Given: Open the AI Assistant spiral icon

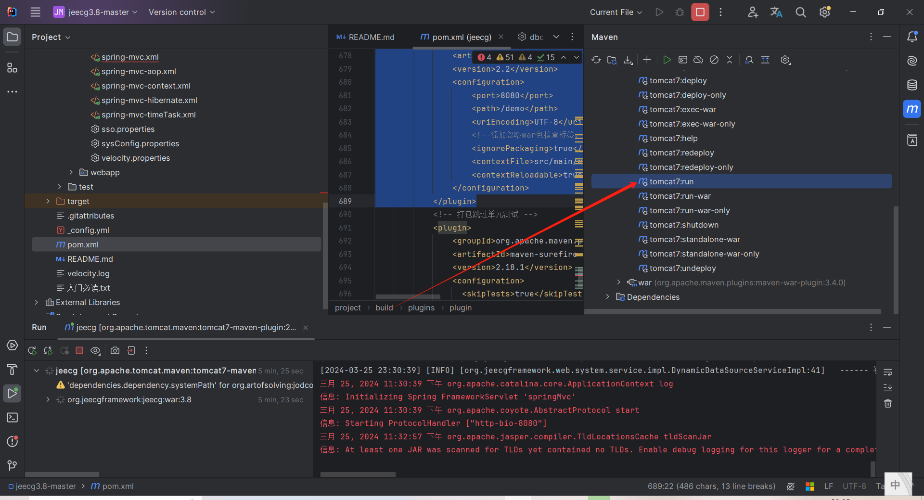Looking at the screenshot, I should pyautogui.click(x=912, y=61).
